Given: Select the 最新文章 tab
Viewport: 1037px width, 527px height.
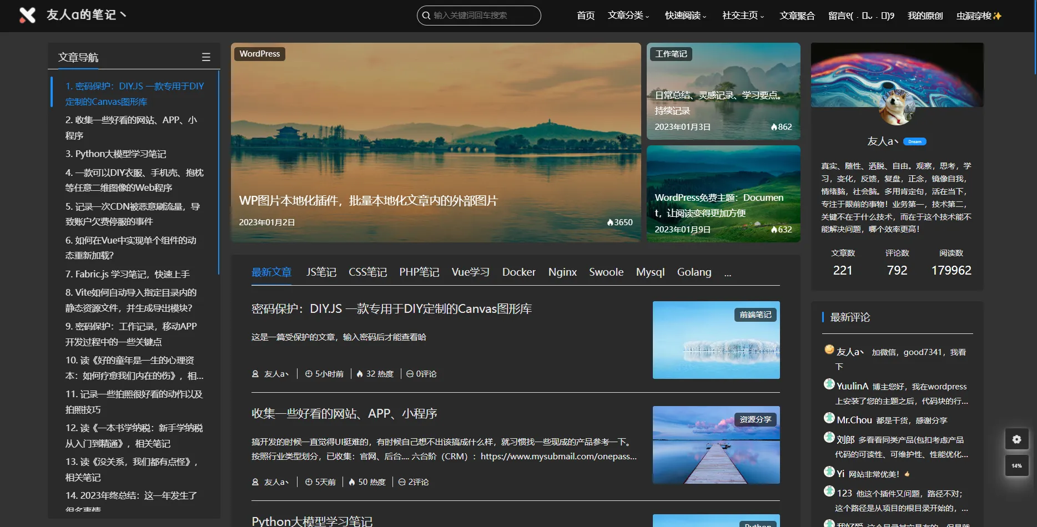Looking at the screenshot, I should coord(271,272).
